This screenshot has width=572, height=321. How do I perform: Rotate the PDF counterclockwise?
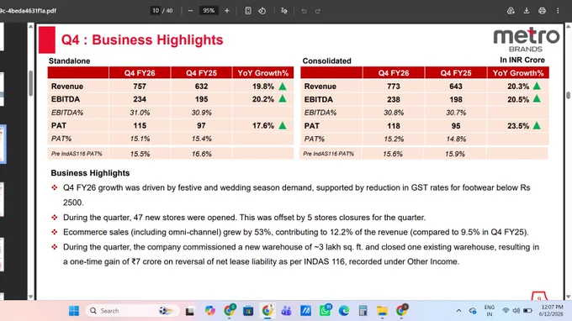262,11
